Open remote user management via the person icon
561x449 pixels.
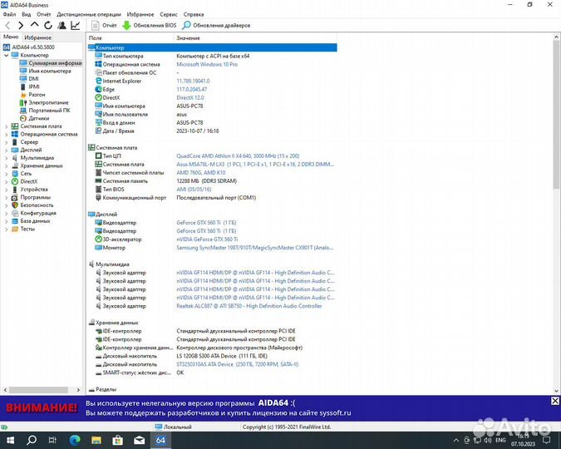click(x=62, y=25)
